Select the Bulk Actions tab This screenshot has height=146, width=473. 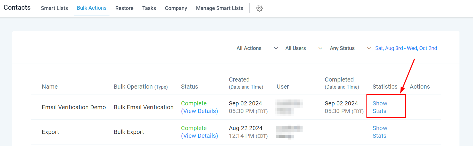tap(92, 8)
